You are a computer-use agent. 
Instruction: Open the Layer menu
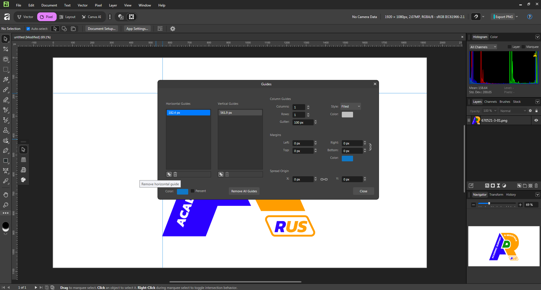pos(113,5)
